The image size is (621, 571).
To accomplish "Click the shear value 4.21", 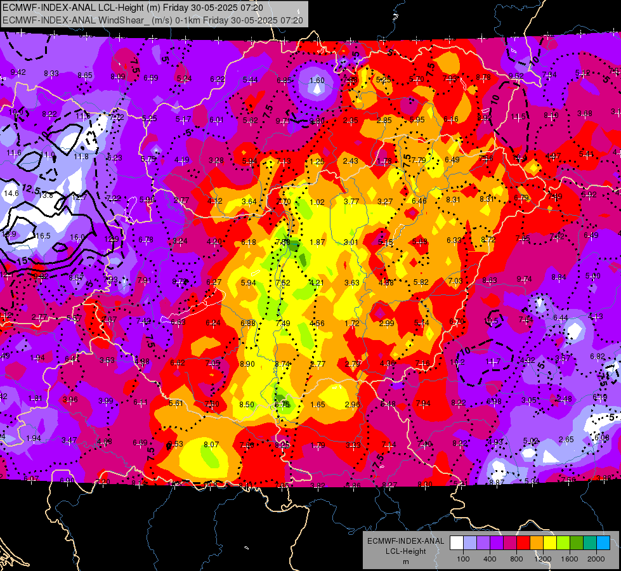I will click(x=317, y=283).
